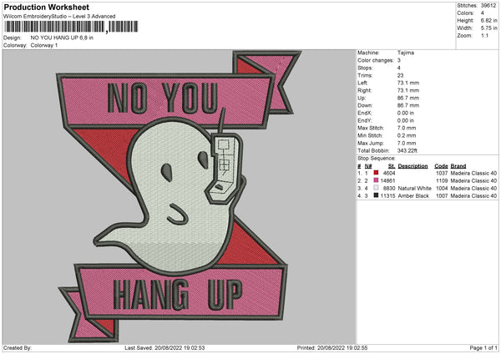Click the "Brand" column header

(x=460, y=165)
